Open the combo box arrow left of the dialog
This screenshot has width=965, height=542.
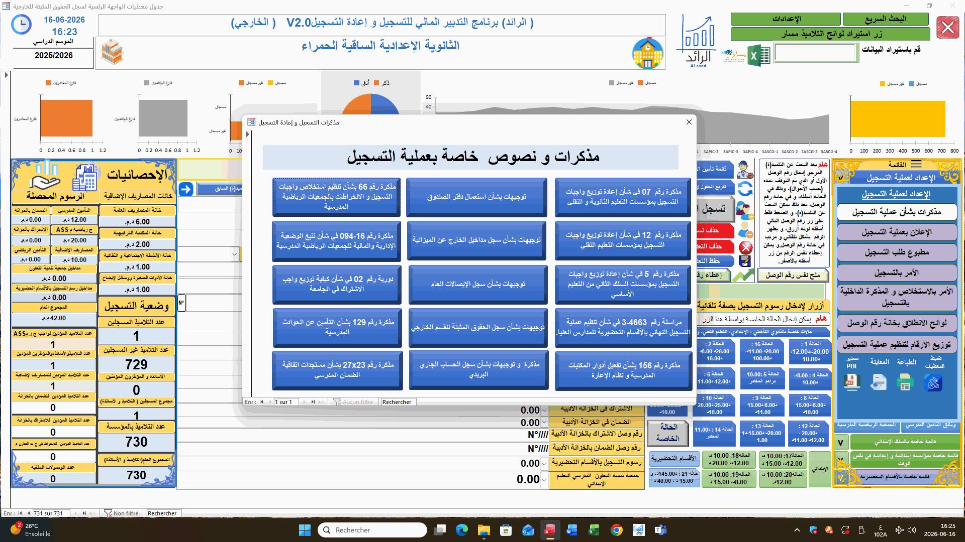(235, 254)
